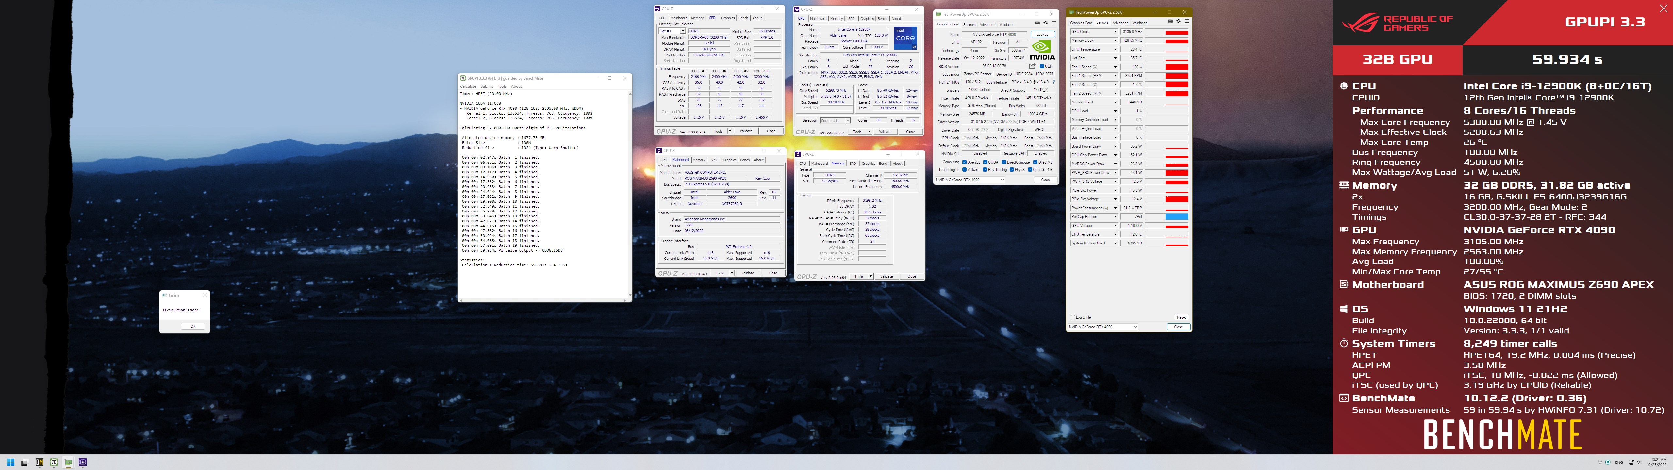This screenshot has width=1673, height=470.
Task: Toggle the OpenCL checkbox
Action: click(965, 162)
